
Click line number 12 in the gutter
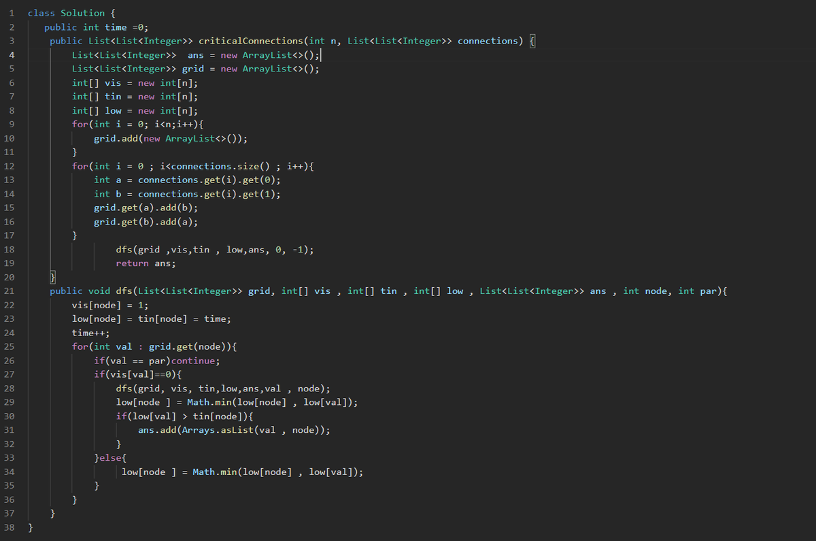[x=8, y=165]
